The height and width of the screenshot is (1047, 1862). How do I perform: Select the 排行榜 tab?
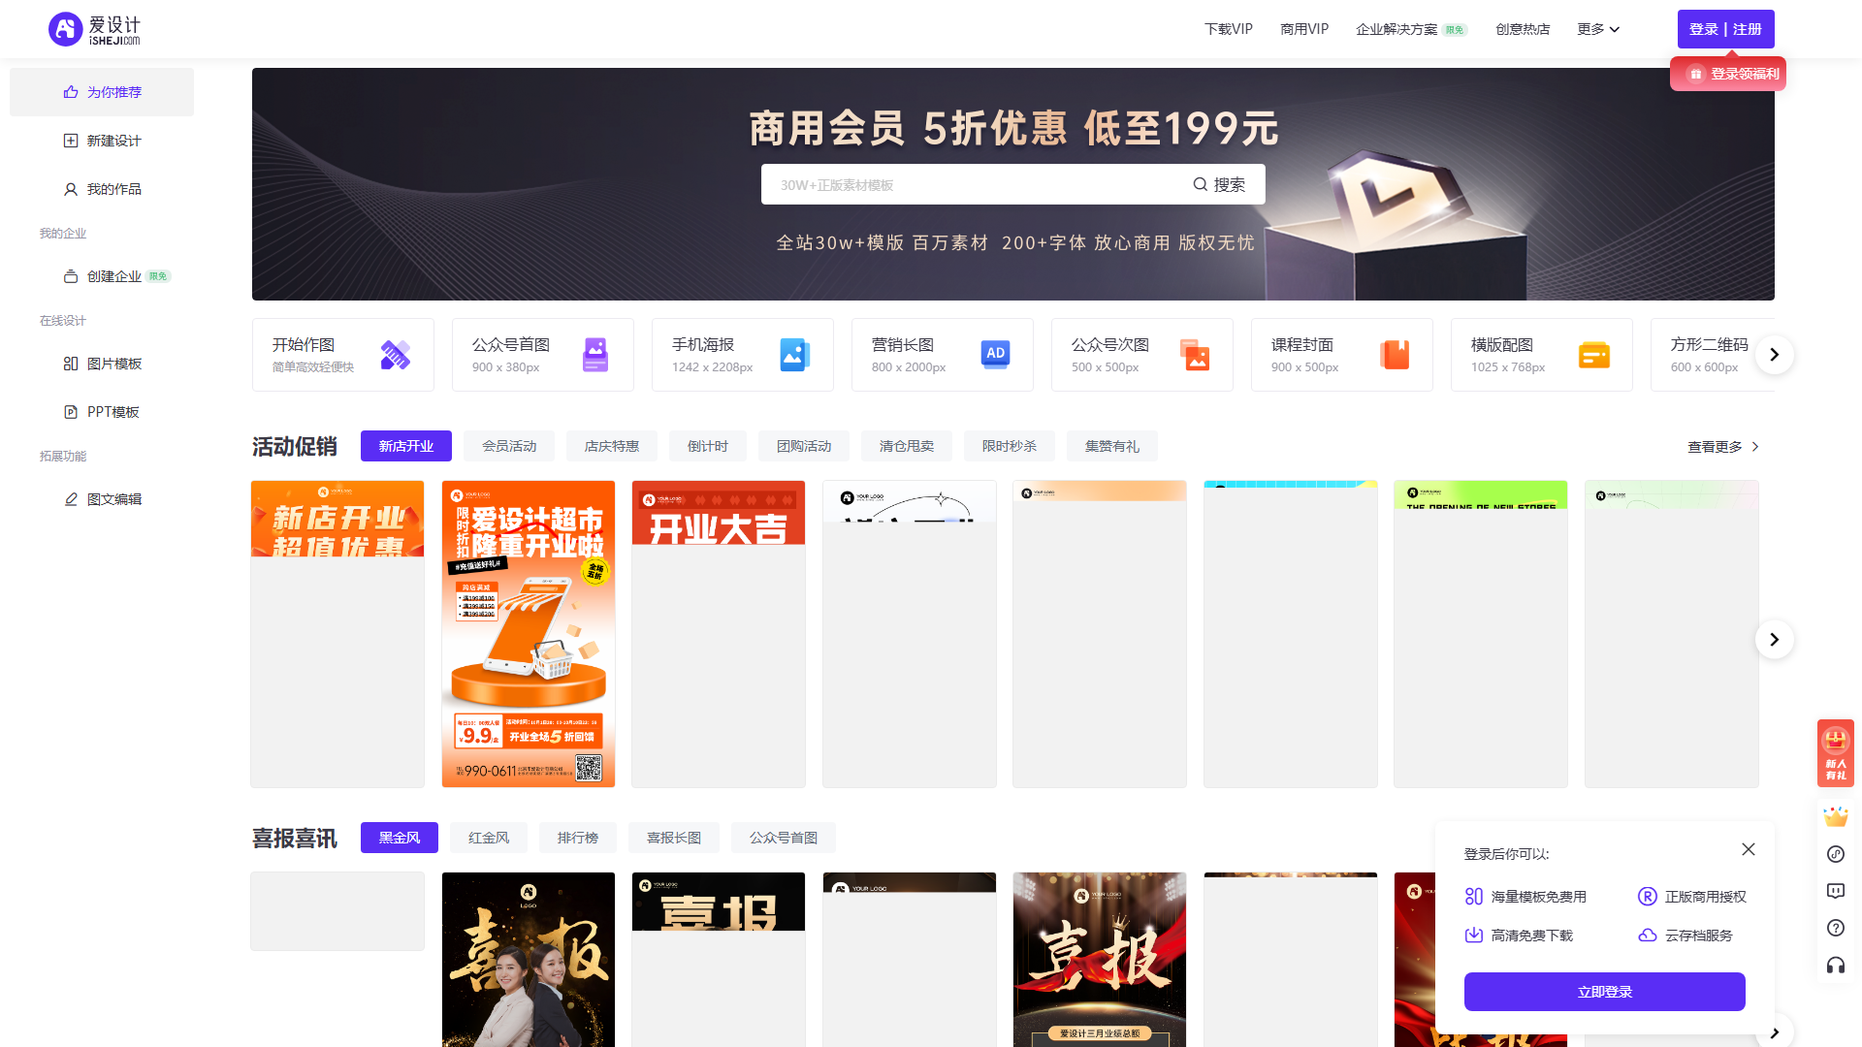(578, 838)
